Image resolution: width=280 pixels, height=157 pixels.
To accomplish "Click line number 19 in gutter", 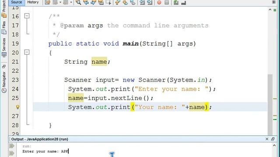I will (x=15, y=44).
